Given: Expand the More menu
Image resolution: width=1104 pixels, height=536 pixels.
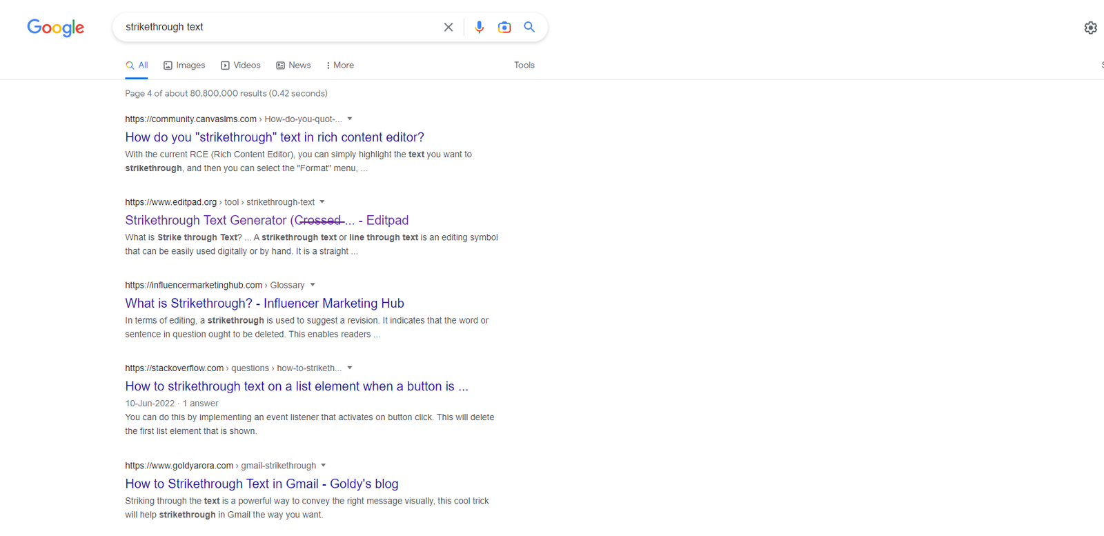Looking at the screenshot, I should [x=339, y=65].
